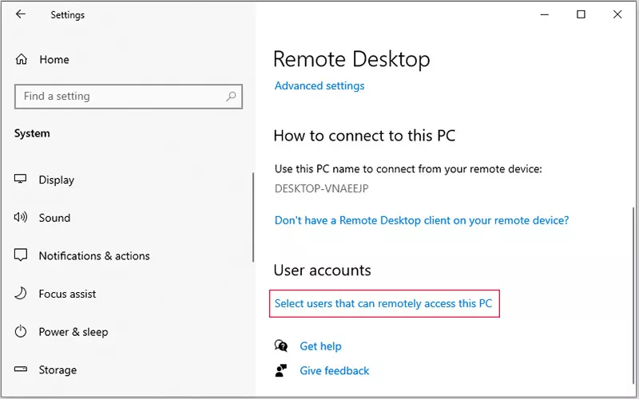Click the PC name DESKTOP-VNAEEJP
Screen dimensions: 639x399
pyautogui.click(x=322, y=189)
